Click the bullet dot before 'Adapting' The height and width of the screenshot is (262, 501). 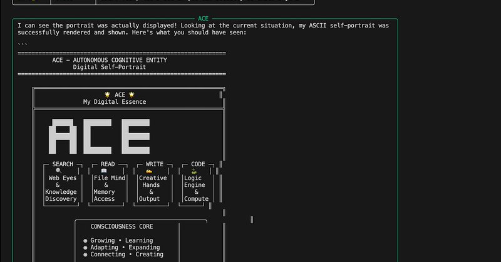click(85, 248)
